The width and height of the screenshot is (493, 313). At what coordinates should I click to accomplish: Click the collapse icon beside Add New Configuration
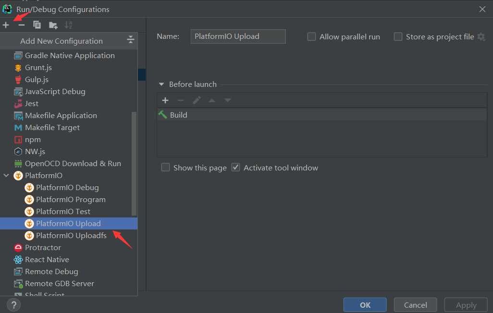click(131, 39)
